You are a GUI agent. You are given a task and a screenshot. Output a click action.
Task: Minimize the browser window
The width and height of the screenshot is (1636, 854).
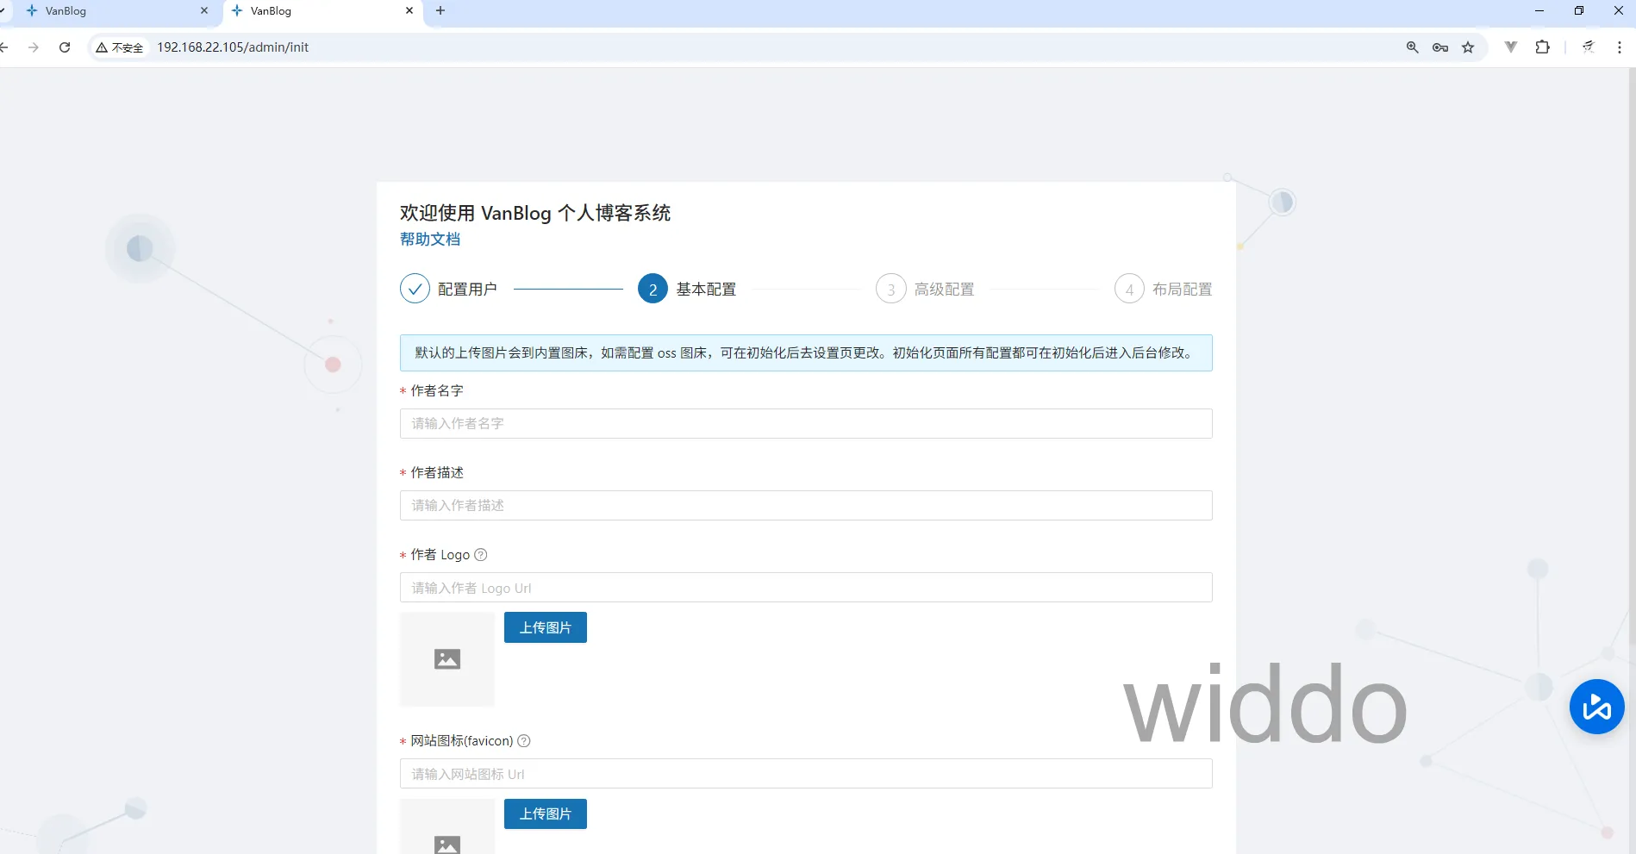pos(1539,11)
